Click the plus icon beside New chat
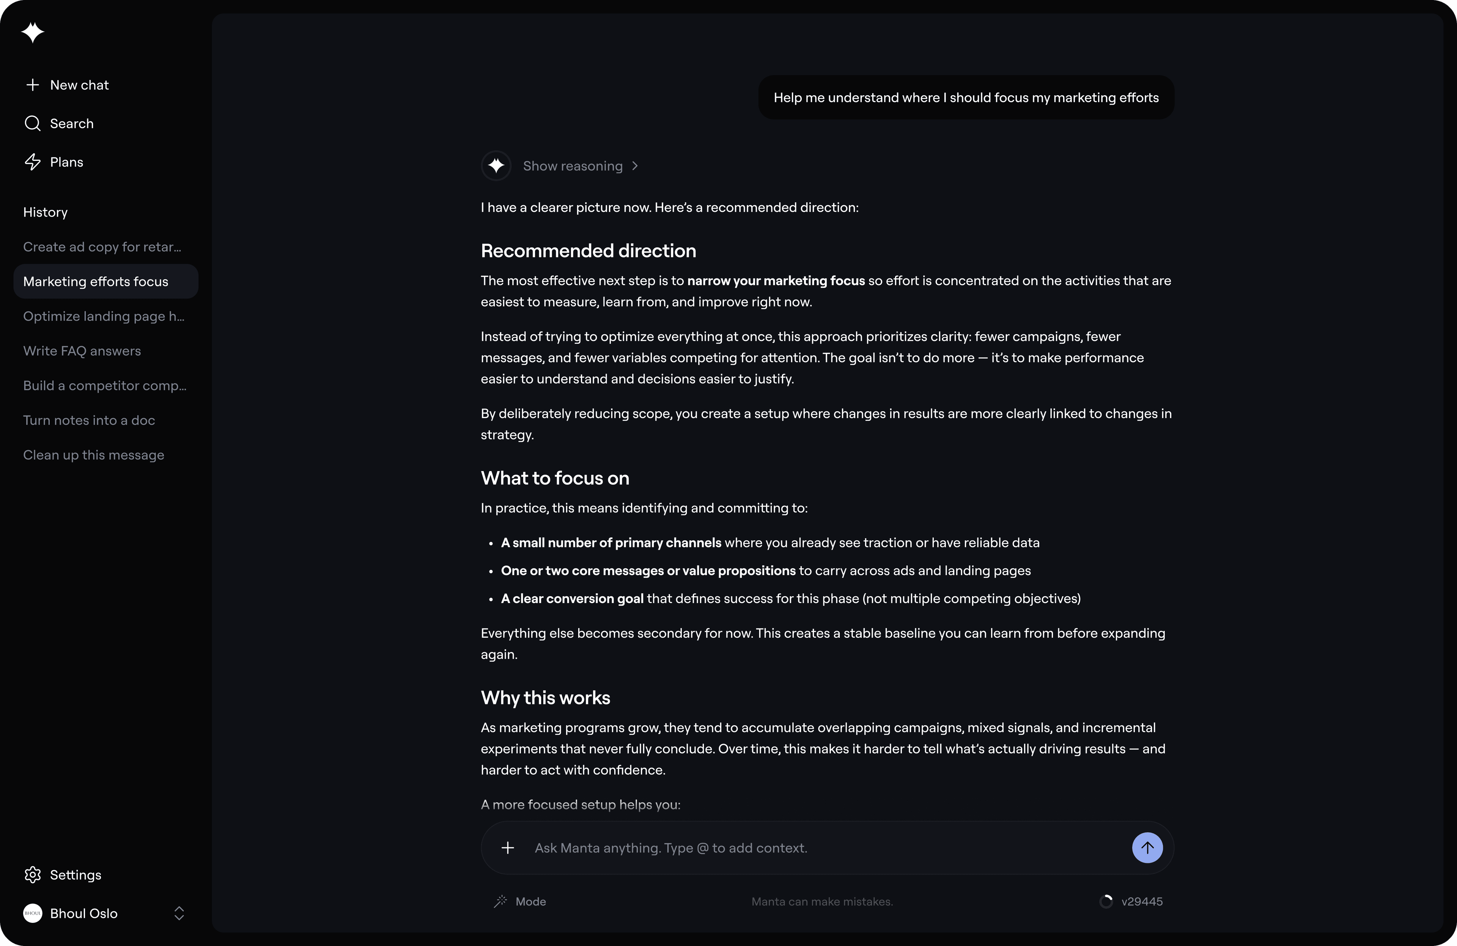 click(33, 85)
